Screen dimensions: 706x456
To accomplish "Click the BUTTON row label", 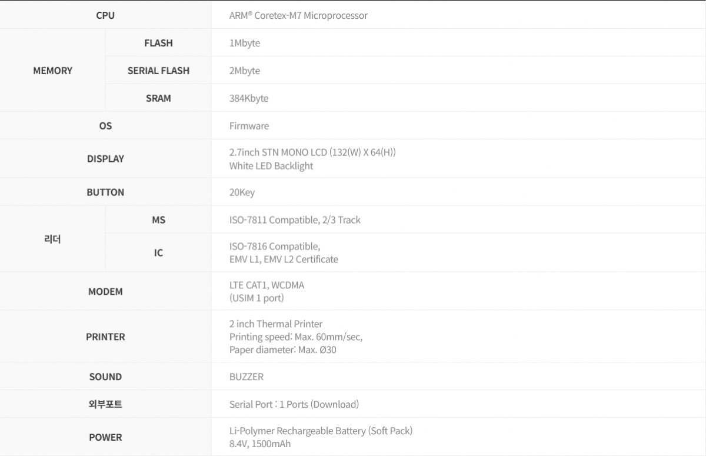I will tap(105, 192).
